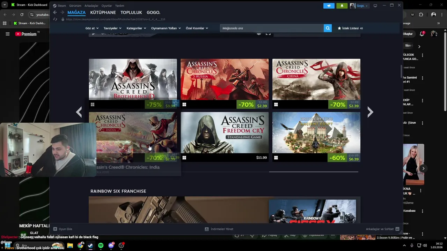This screenshot has height=251, width=447.
Task: Click the -60% $6.39 price tag
Action: [344, 158]
